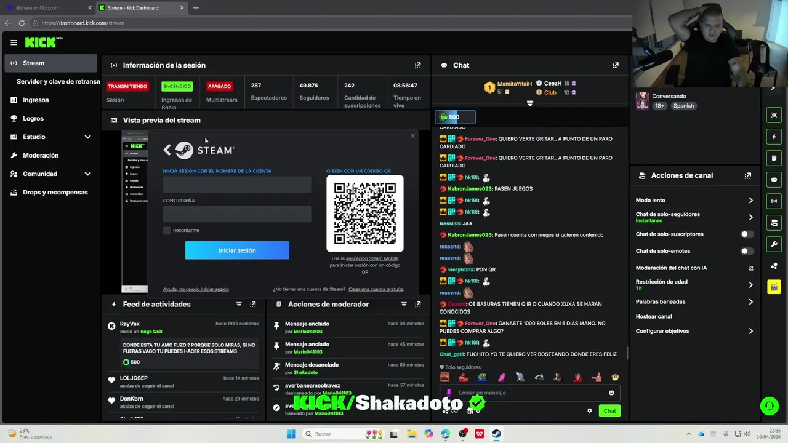Image resolution: width=788 pixels, height=443 pixels.
Task: Pop out the Feed de actividades panel
Action: 253,305
